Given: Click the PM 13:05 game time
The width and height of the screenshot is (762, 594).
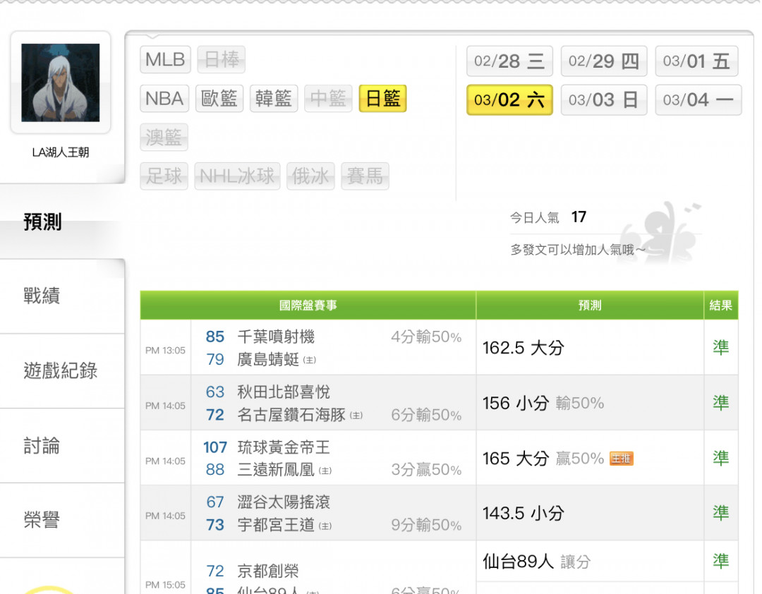Looking at the screenshot, I should [165, 351].
